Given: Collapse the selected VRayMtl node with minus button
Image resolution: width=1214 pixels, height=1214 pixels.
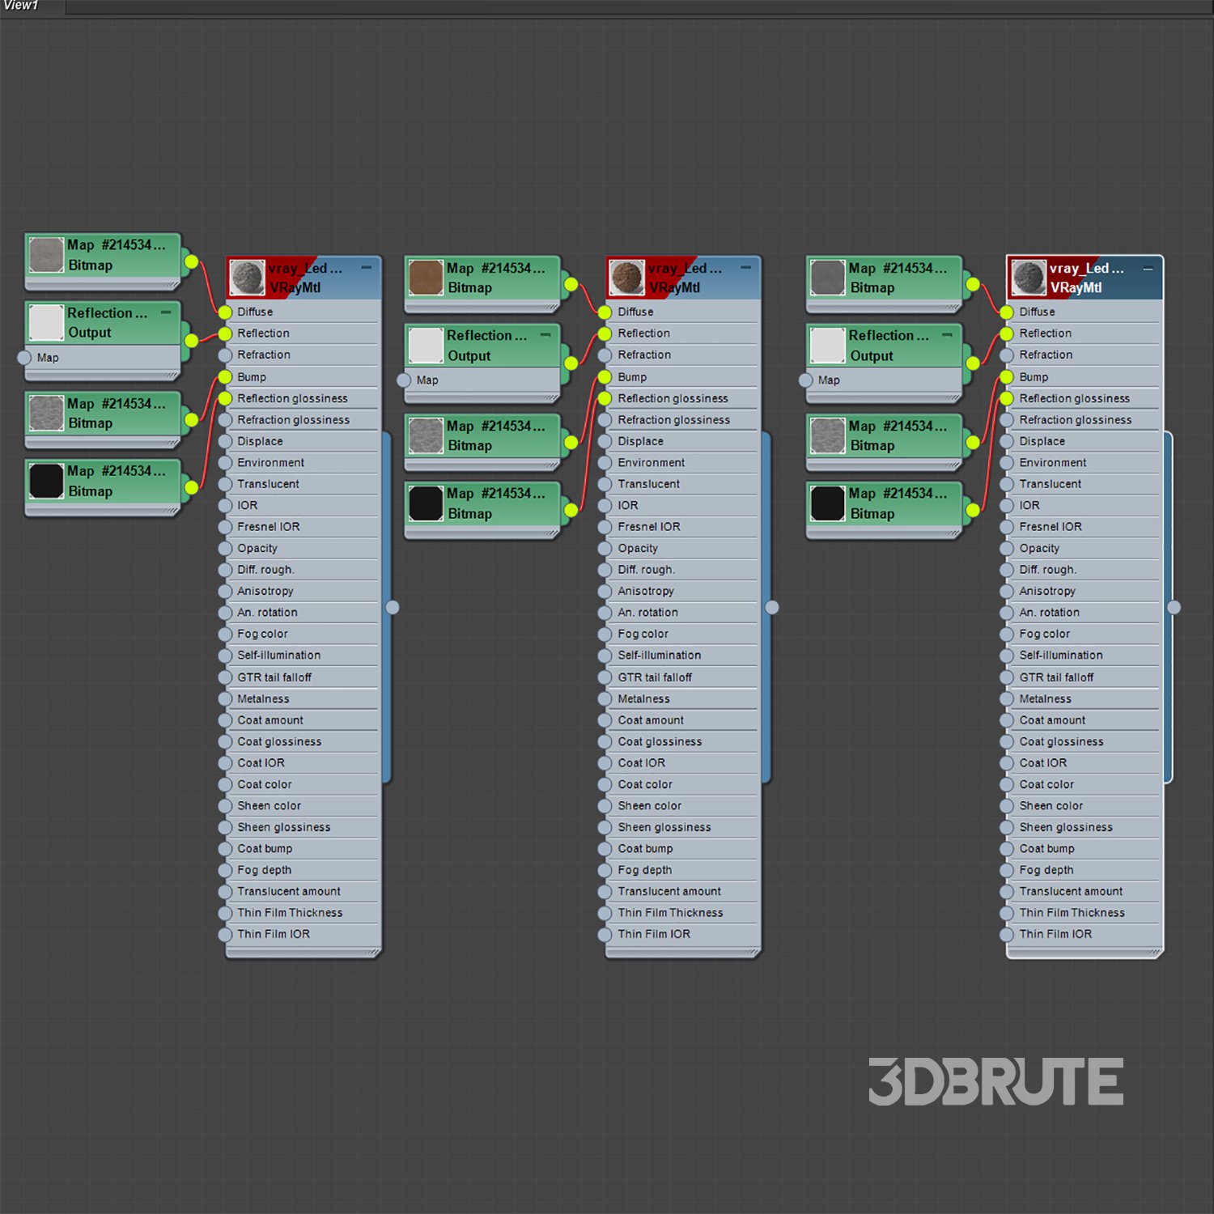Looking at the screenshot, I should pos(1148,268).
